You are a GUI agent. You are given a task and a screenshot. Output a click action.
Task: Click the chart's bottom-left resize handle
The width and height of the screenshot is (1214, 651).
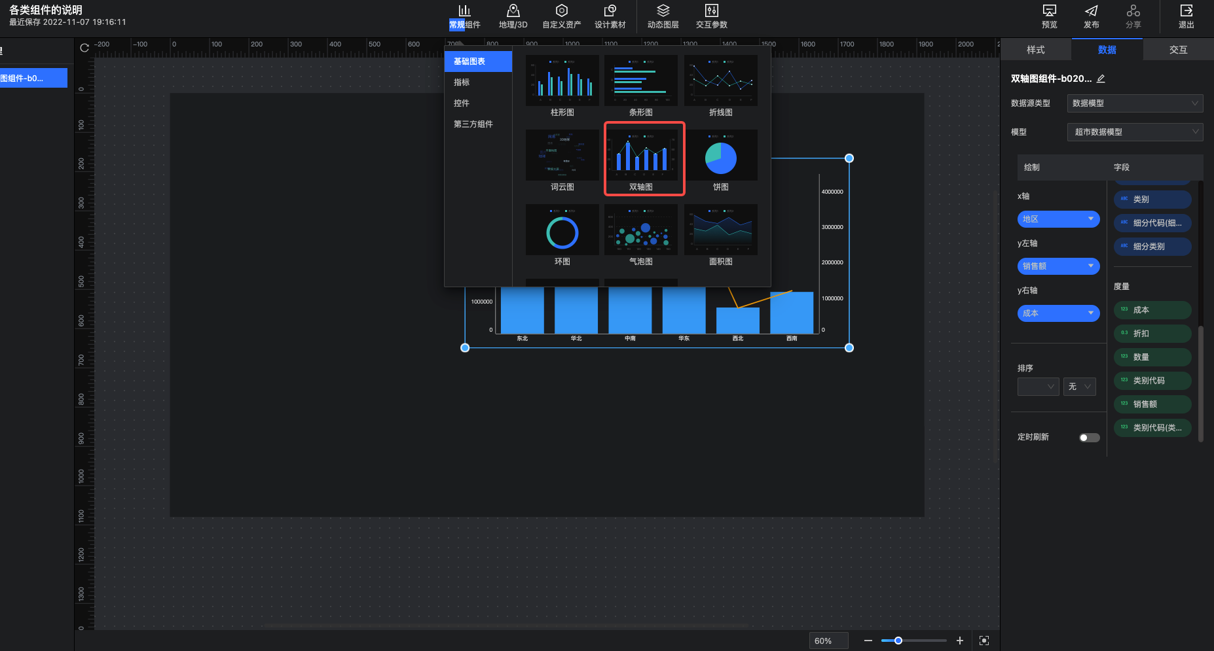[465, 348]
